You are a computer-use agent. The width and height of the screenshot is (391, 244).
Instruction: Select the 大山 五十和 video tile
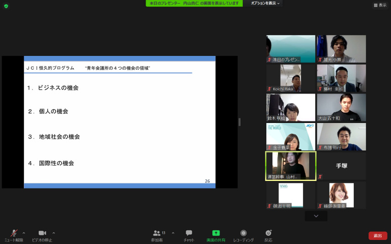point(341,107)
